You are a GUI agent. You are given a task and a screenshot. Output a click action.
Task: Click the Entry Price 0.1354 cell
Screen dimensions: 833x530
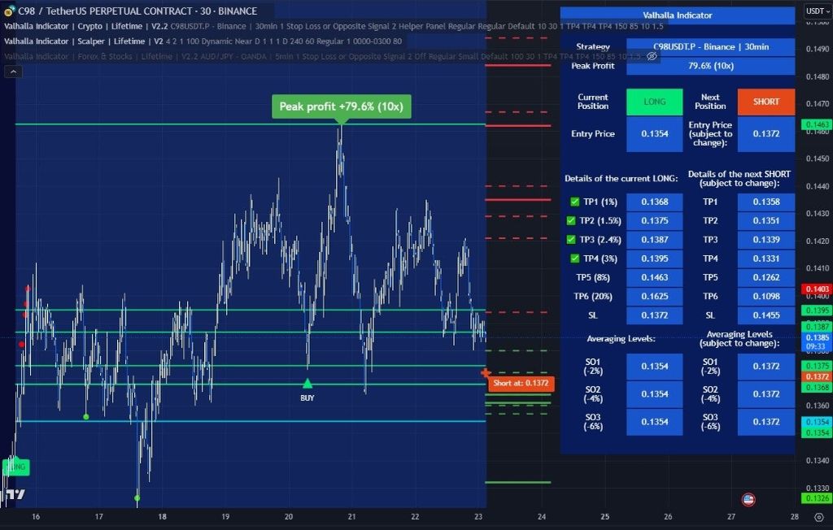click(655, 134)
